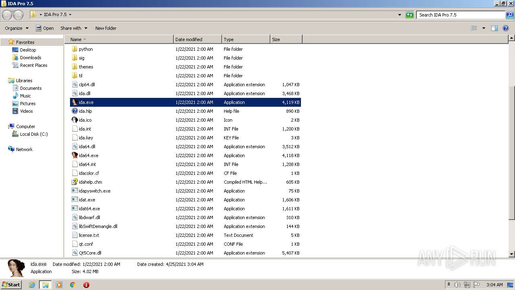Change the view layout icon
This screenshot has width=515, height=290.
pyautogui.click(x=474, y=28)
